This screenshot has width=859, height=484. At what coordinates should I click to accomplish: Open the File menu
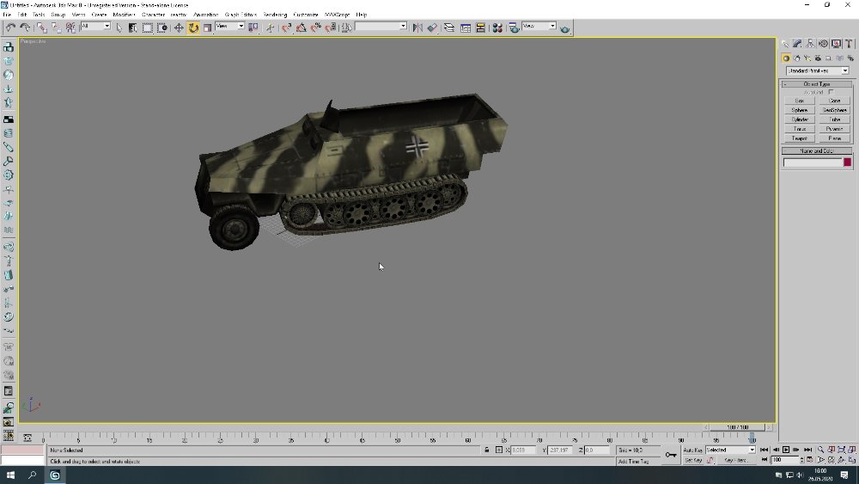pyautogui.click(x=7, y=15)
